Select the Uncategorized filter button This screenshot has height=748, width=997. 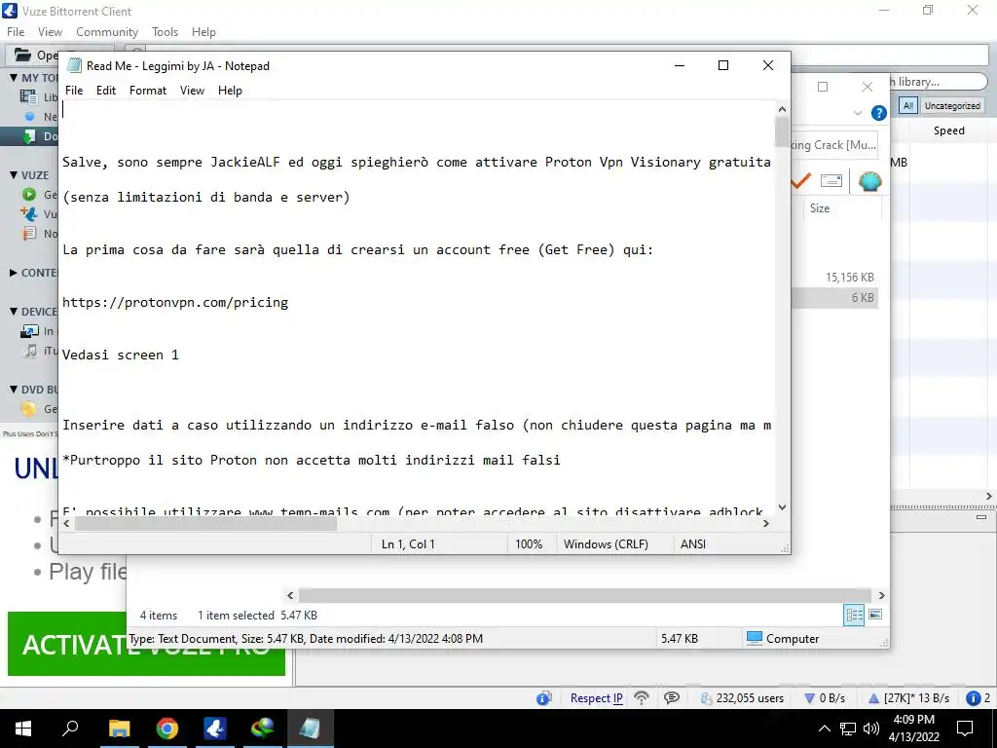[952, 105]
